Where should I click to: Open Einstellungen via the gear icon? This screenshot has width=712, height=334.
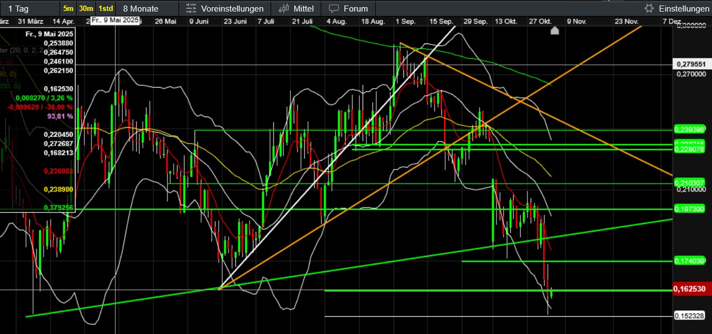[649, 9]
